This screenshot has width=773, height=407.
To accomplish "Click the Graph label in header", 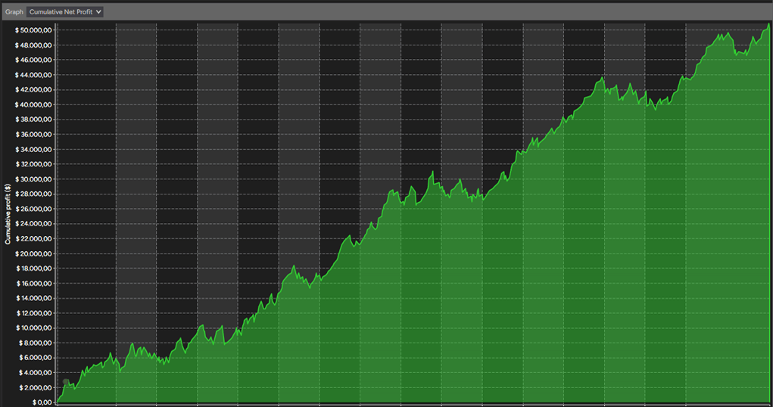I will (14, 12).
